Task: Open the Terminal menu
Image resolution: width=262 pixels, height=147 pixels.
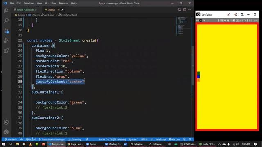Action: coord(63,3)
